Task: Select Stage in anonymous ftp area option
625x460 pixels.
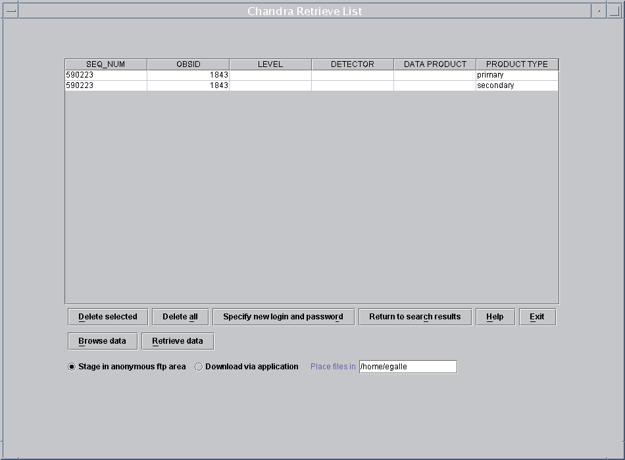Action: tap(127, 367)
